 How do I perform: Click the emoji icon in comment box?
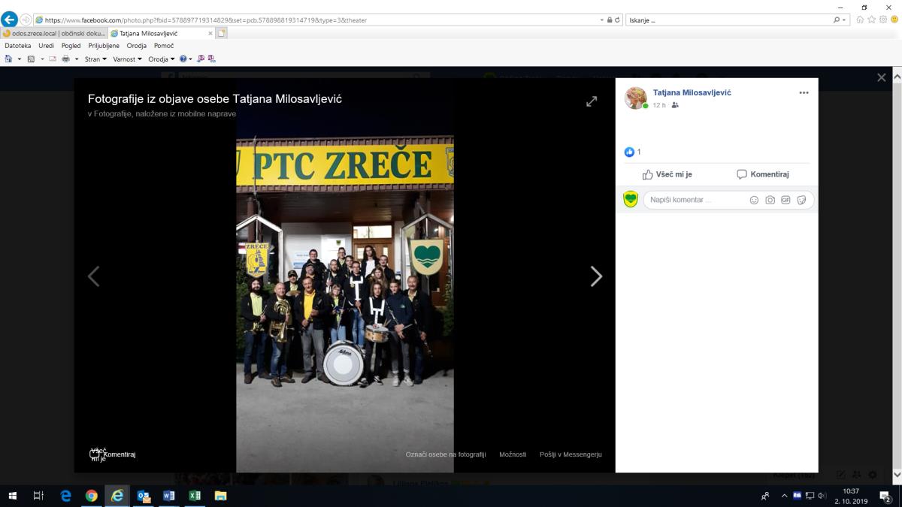[754, 200]
